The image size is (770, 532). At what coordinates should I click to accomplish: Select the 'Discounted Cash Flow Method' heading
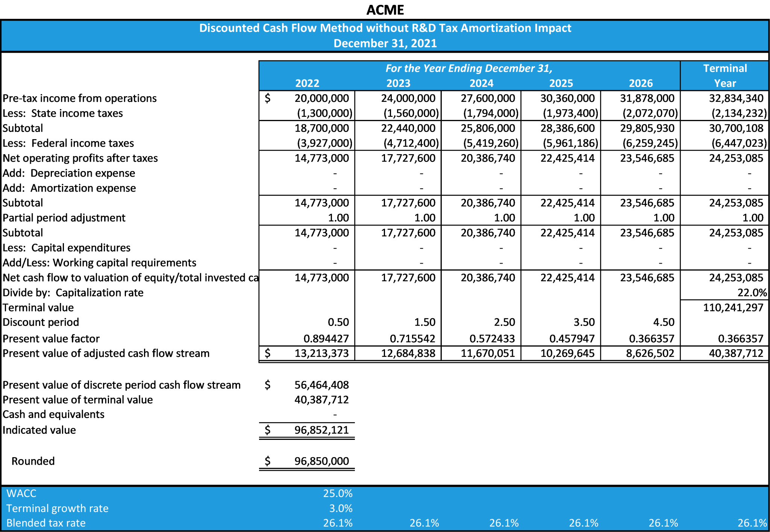pos(385,28)
